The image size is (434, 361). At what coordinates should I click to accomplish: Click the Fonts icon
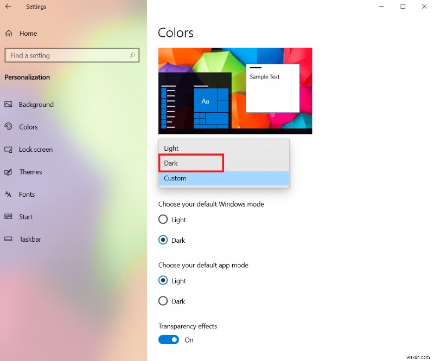pyautogui.click(x=8, y=194)
